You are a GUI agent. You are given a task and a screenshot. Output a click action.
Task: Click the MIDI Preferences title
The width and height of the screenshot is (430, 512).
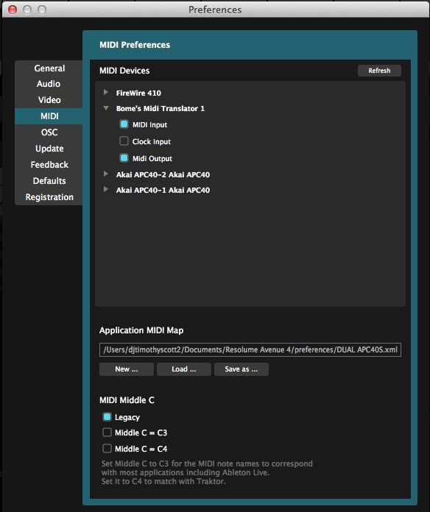pyautogui.click(x=135, y=45)
